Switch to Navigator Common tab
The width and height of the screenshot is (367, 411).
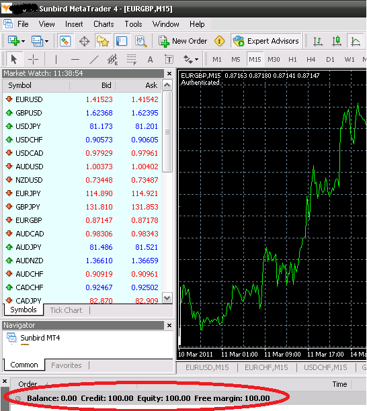pos(24,365)
